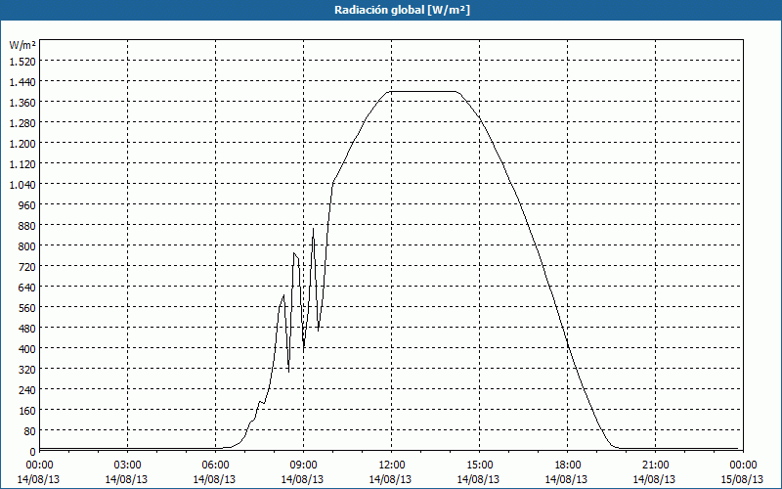
Task: Click the 03:00 time axis label
Action: click(127, 466)
